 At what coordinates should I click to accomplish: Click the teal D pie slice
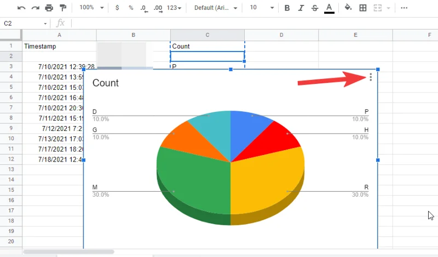[215, 130]
